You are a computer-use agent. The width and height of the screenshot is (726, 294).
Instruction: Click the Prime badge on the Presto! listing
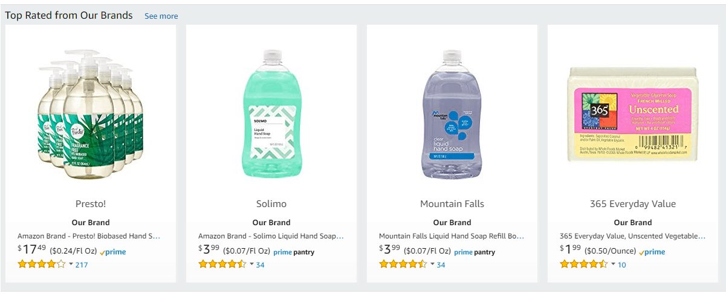tap(112, 252)
